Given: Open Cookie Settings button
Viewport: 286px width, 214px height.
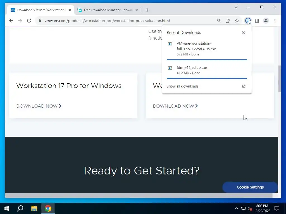Looking at the screenshot, I should point(250,187).
